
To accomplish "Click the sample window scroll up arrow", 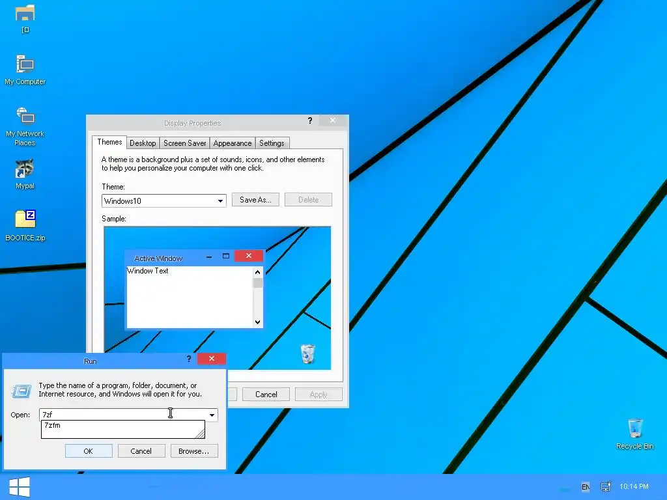I will [x=257, y=272].
